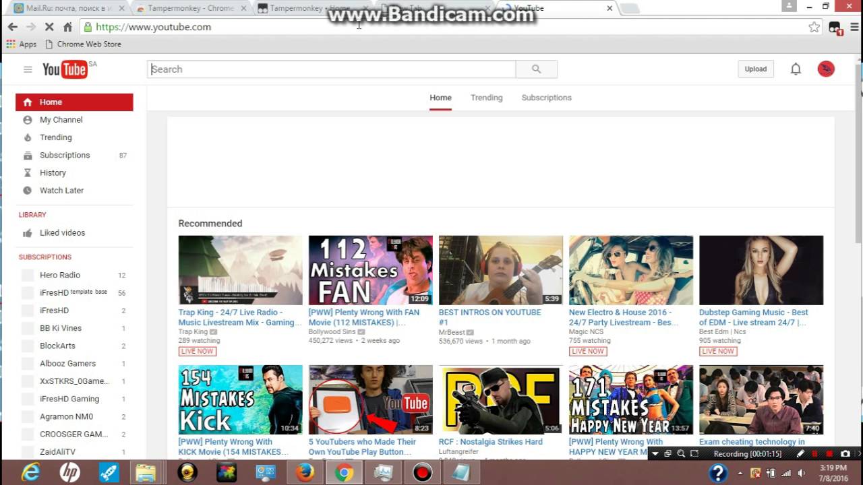Click the volume speaker tray icon

[x=801, y=473]
